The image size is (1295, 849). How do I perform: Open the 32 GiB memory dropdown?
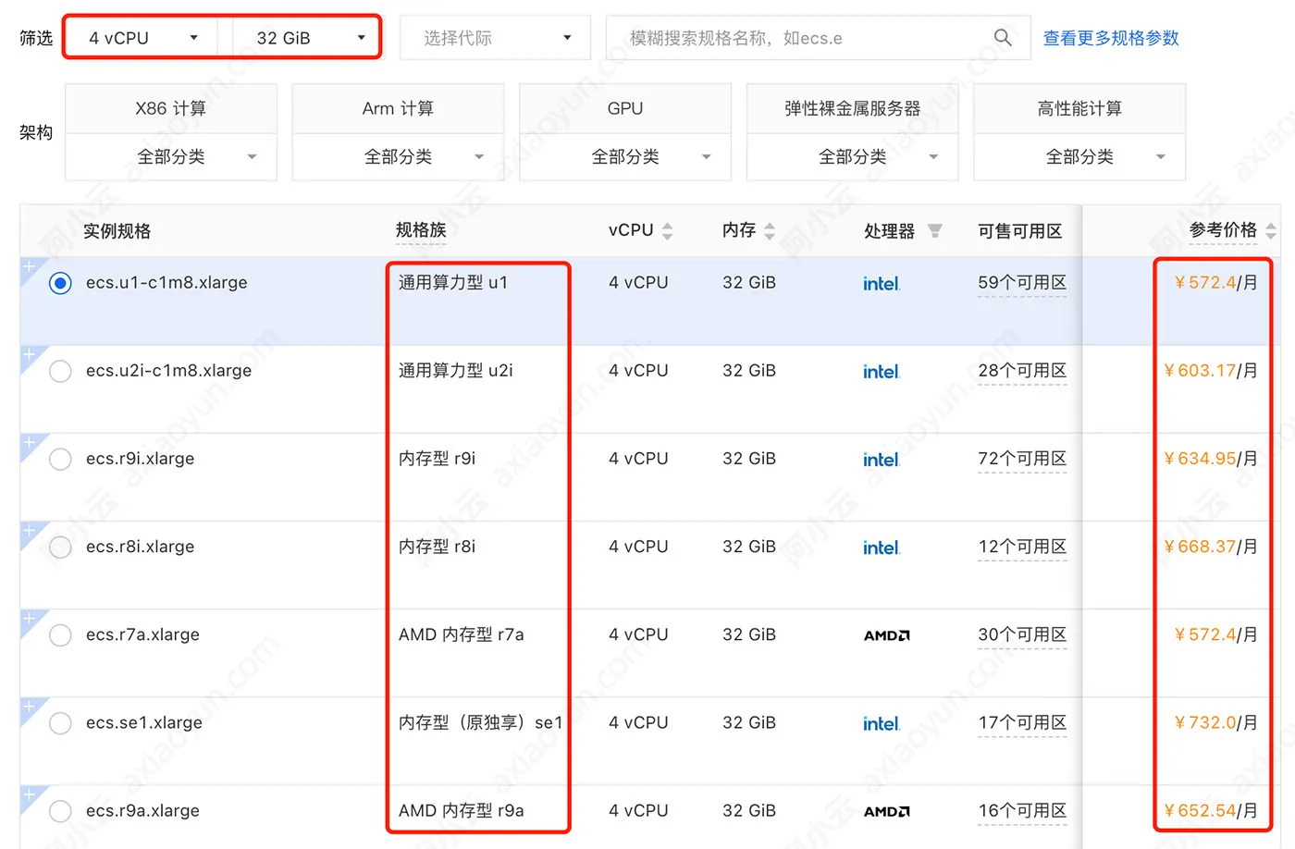(x=304, y=38)
